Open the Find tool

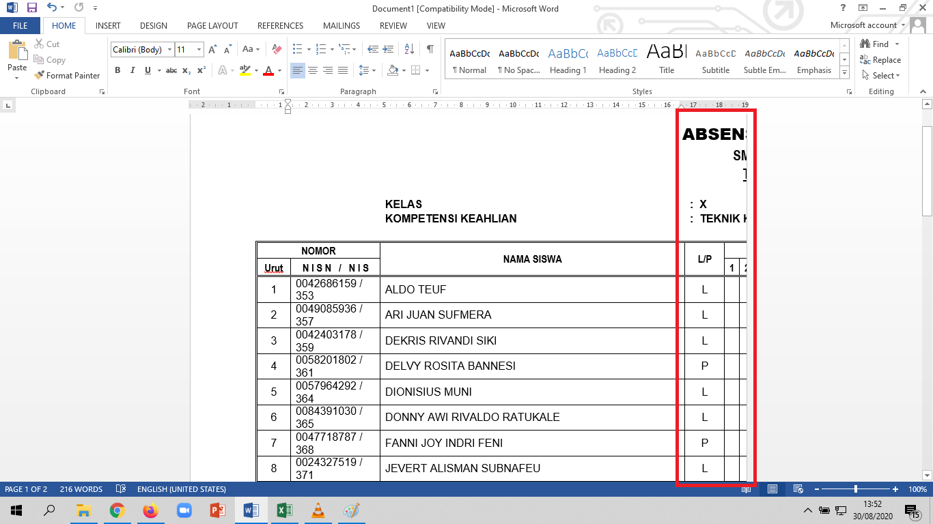tap(876, 44)
